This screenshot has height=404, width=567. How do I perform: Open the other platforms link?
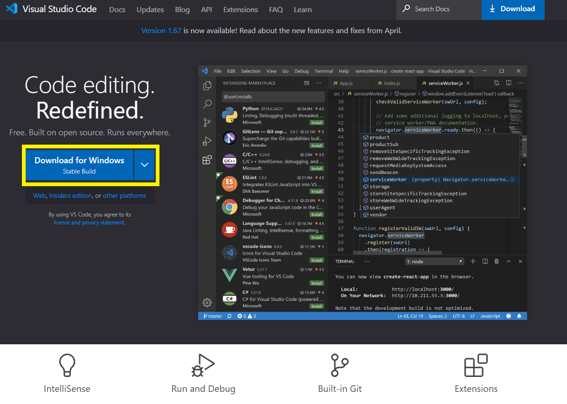click(124, 195)
